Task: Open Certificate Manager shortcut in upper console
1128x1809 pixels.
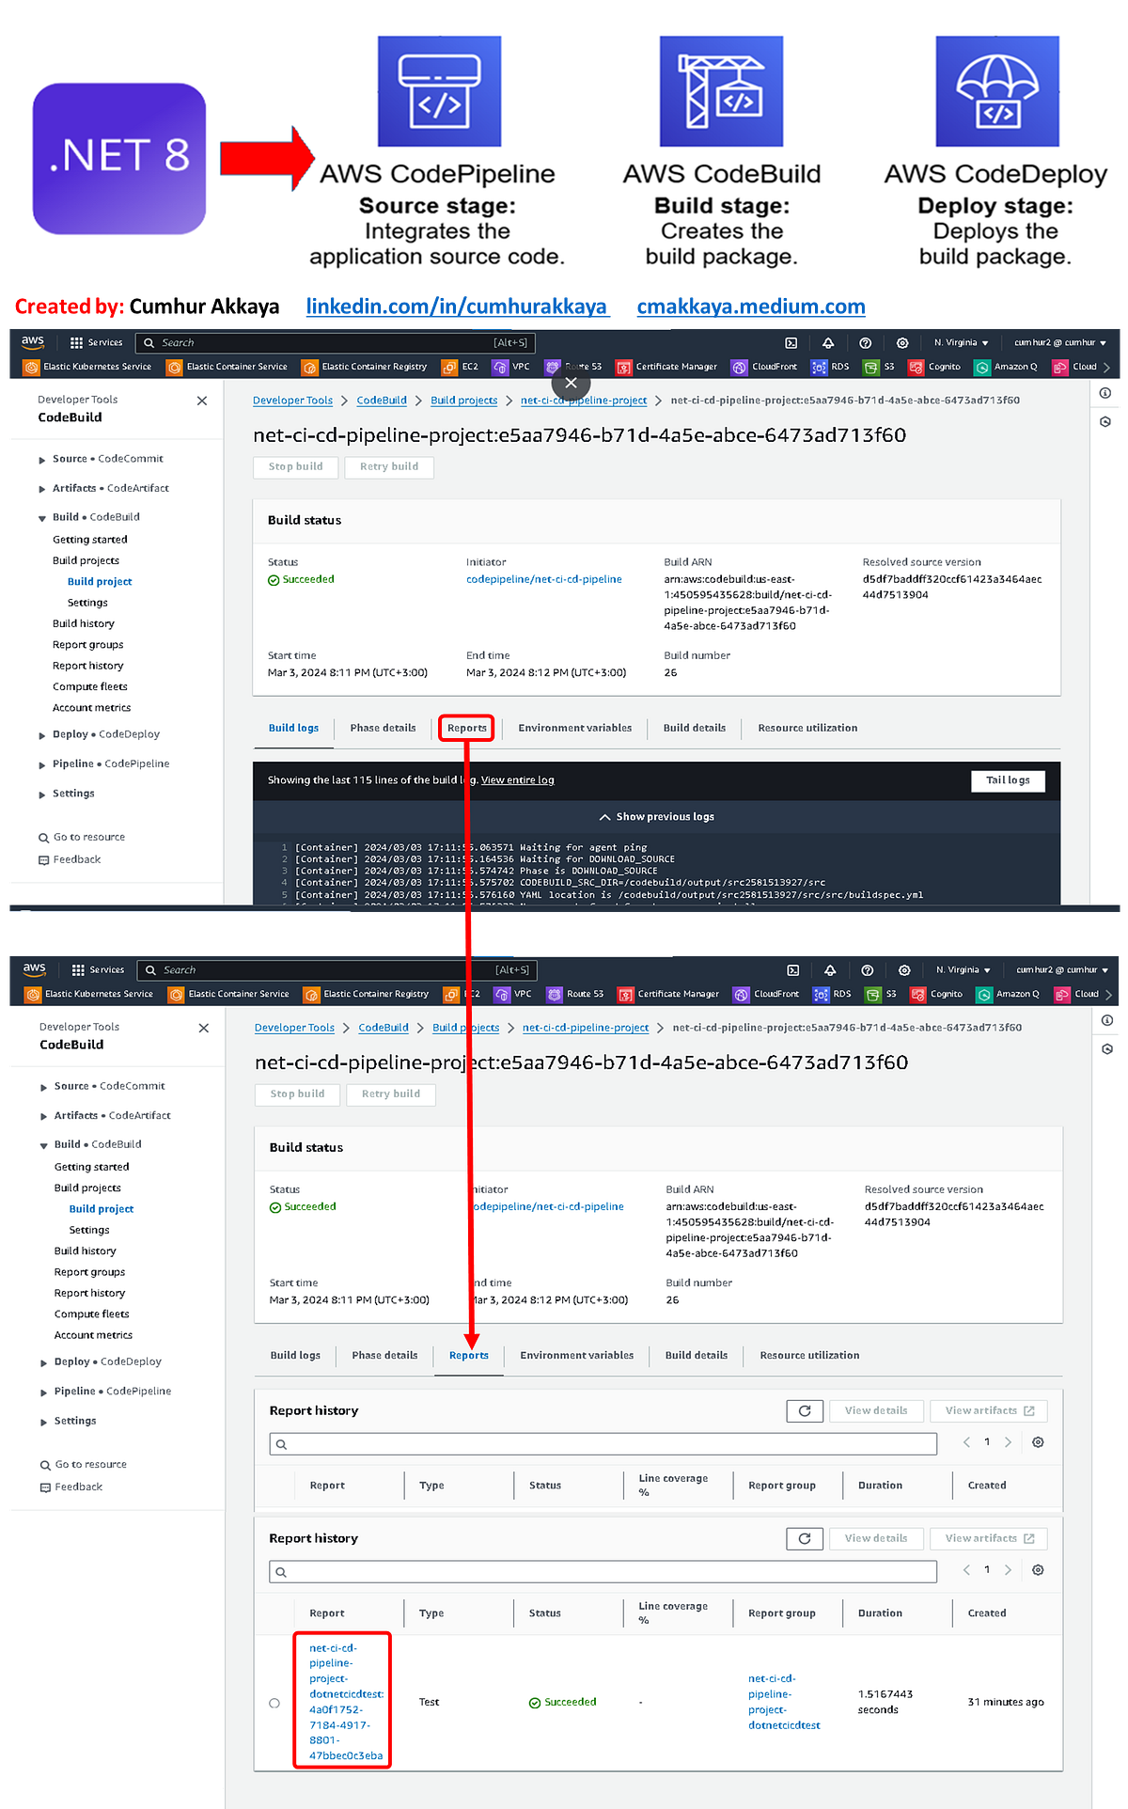Action: coord(666,367)
